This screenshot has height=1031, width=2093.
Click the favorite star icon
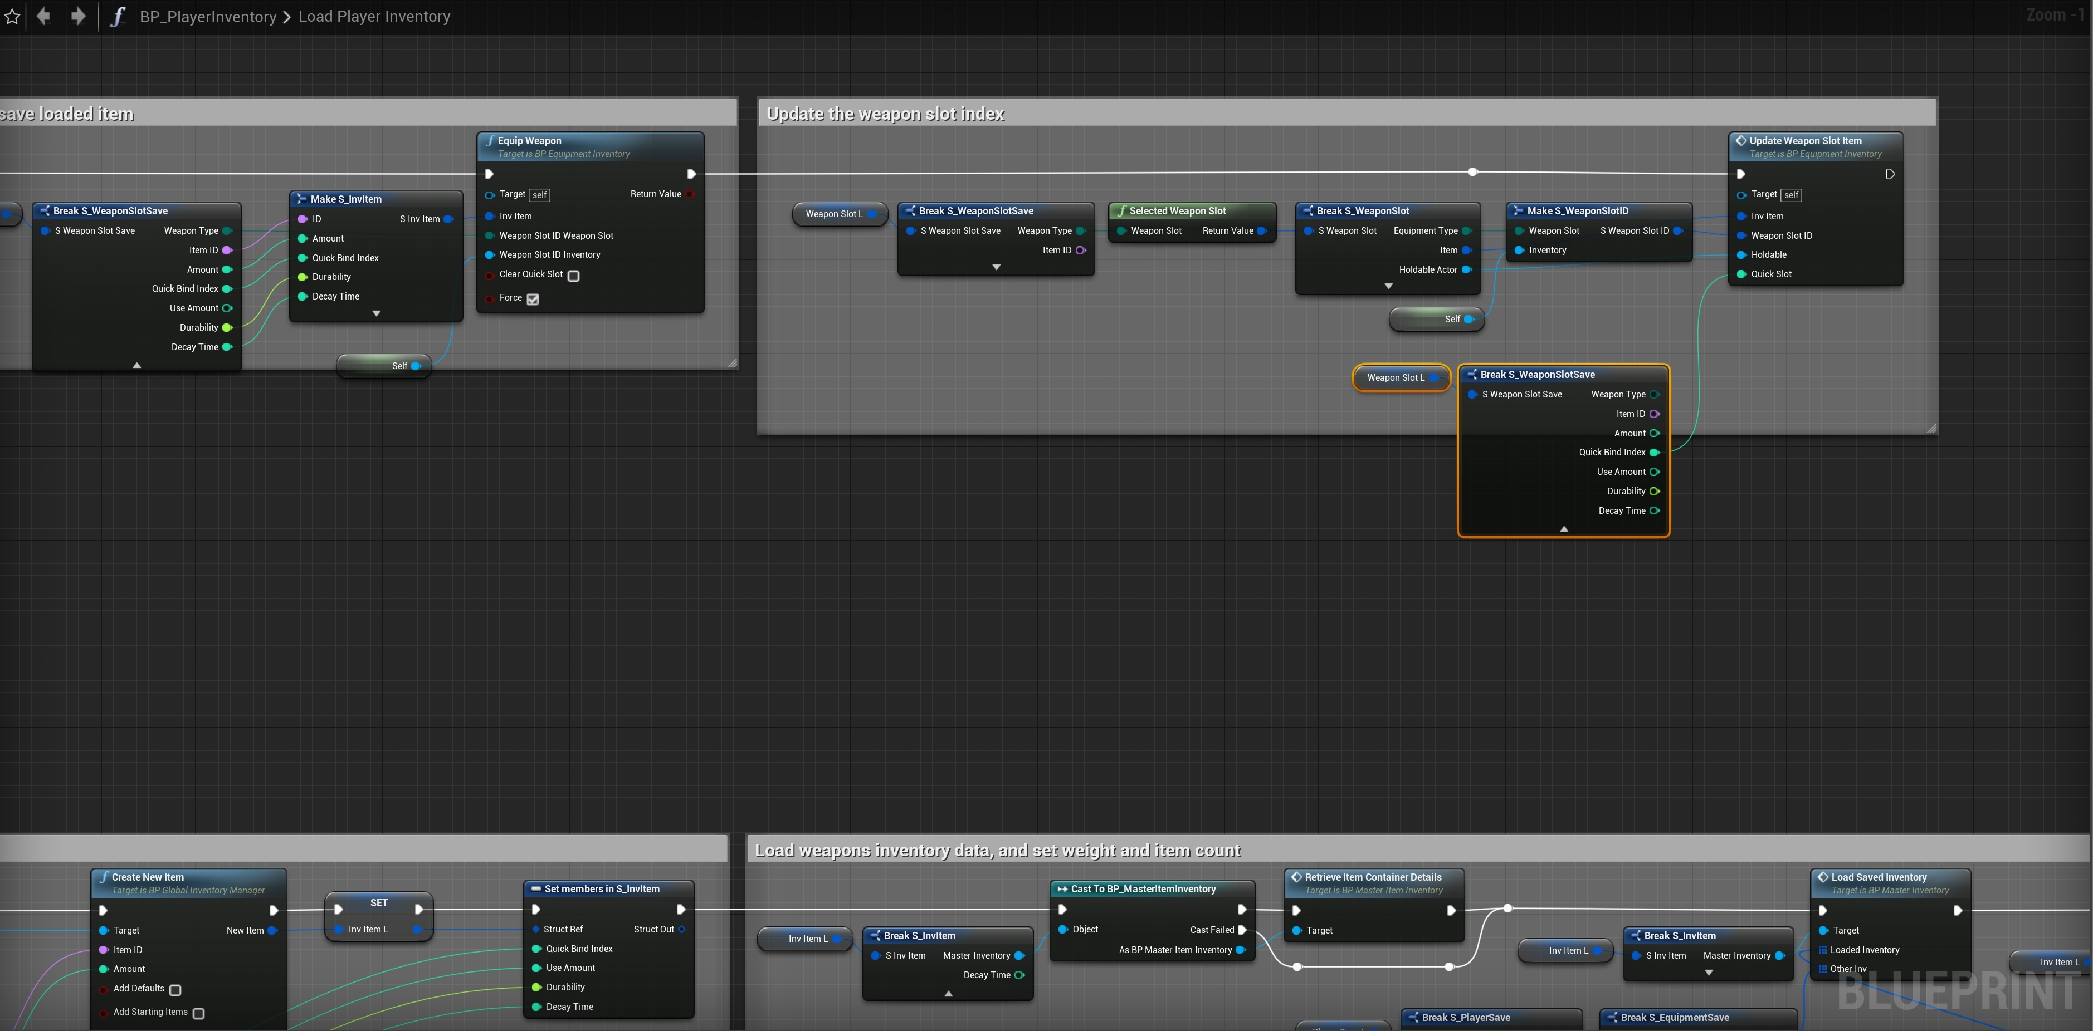click(11, 16)
